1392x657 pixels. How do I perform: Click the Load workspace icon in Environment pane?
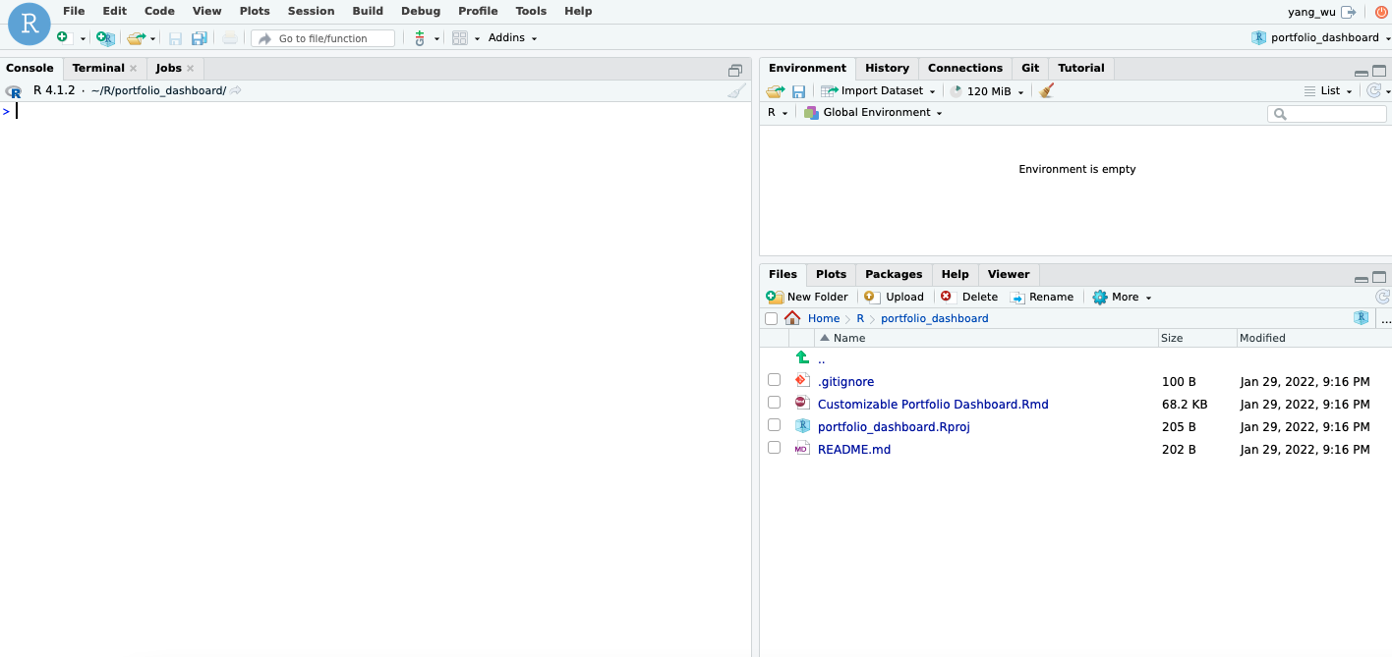click(x=776, y=91)
